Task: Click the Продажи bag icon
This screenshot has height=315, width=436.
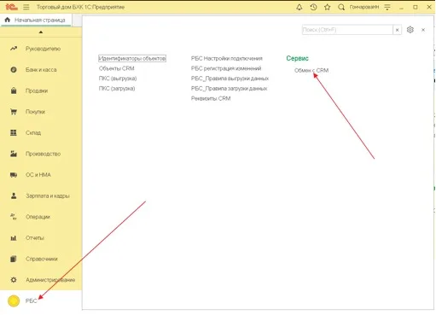Action: click(14, 90)
